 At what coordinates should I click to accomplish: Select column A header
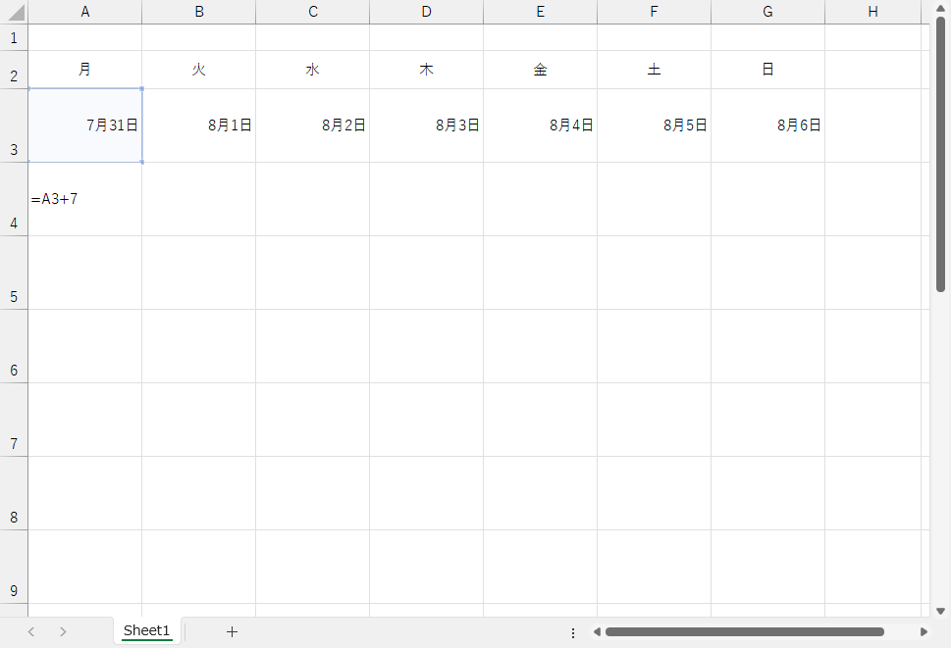click(x=85, y=12)
